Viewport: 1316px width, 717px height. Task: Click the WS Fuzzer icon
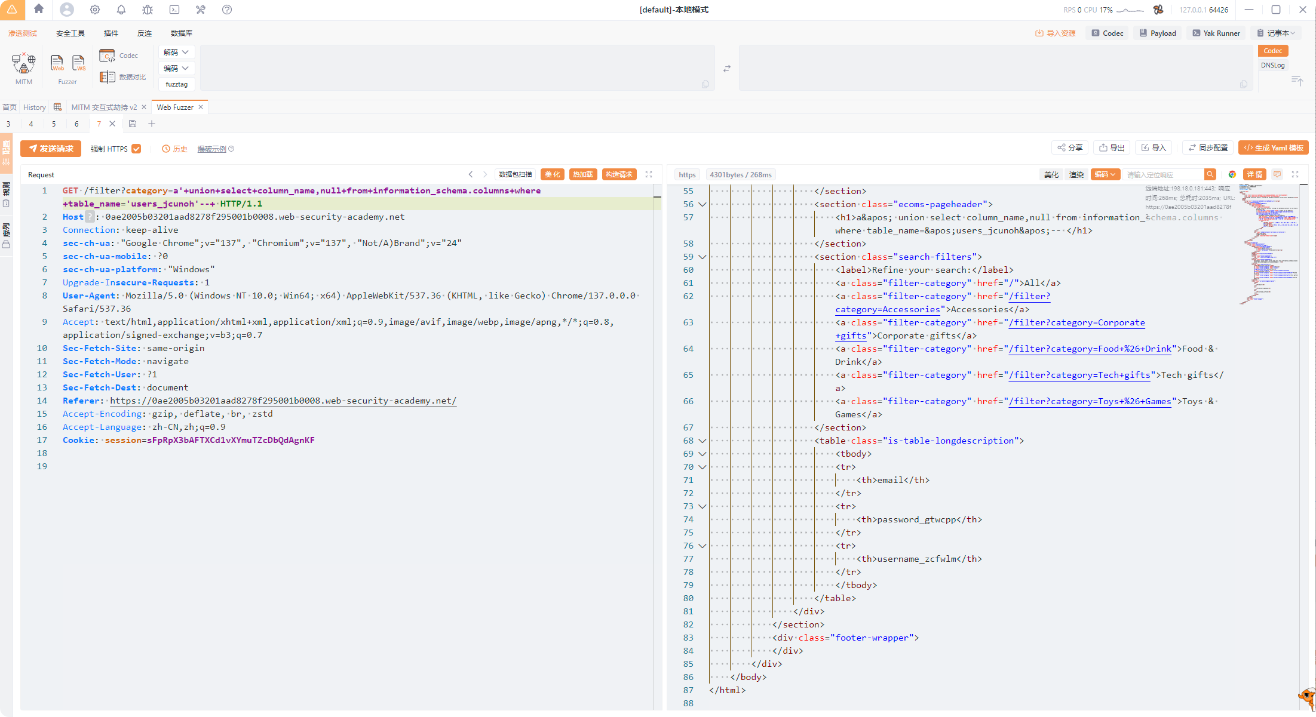point(78,63)
